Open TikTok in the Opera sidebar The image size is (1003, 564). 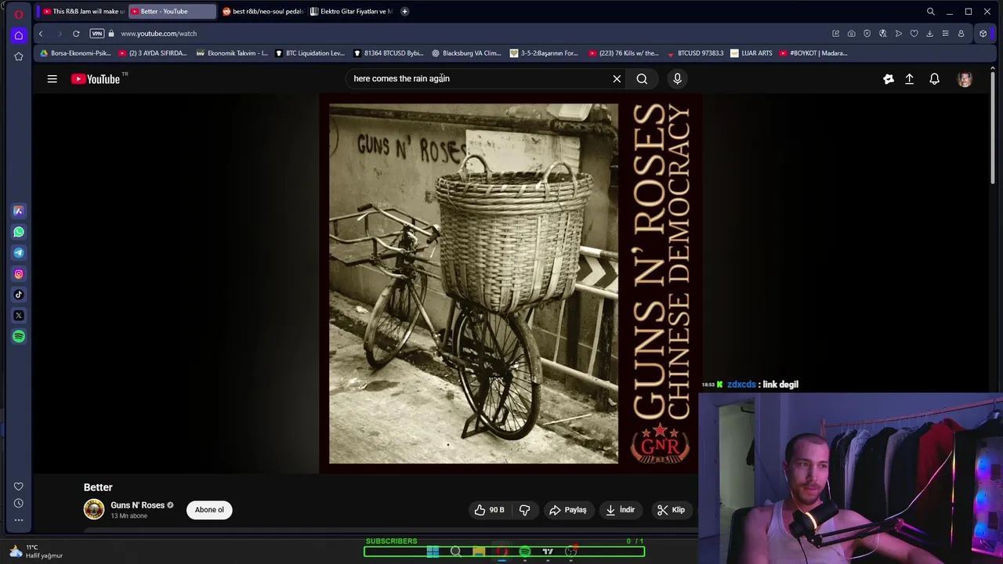[x=19, y=295]
